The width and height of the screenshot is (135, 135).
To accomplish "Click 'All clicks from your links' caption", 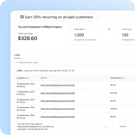I will point(85,40).
